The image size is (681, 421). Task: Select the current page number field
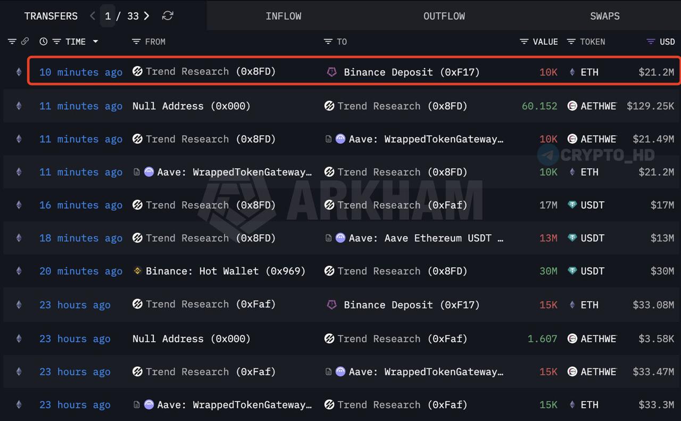coord(107,16)
